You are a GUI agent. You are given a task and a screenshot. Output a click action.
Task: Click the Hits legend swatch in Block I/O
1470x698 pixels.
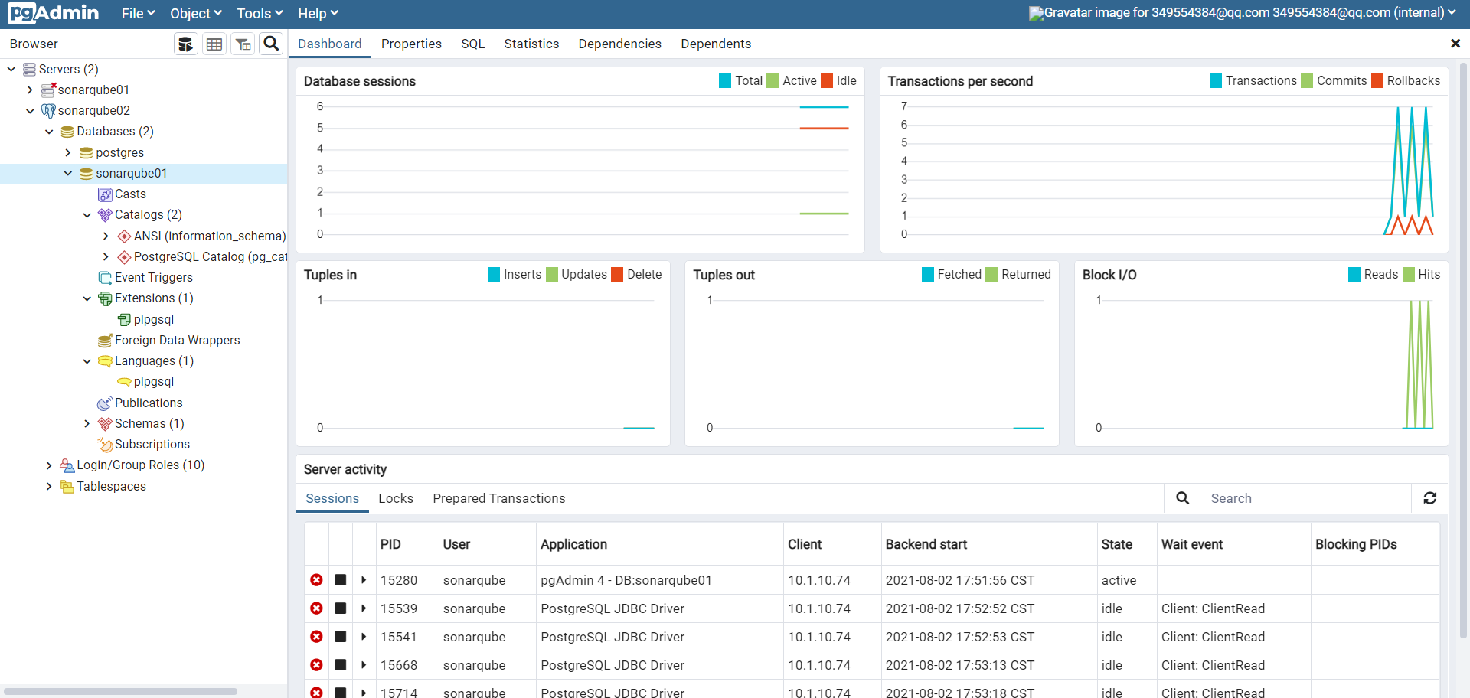(x=1409, y=275)
